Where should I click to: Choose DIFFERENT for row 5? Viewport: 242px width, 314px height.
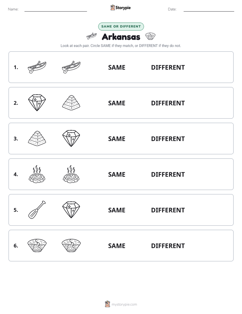click(x=168, y=210)
